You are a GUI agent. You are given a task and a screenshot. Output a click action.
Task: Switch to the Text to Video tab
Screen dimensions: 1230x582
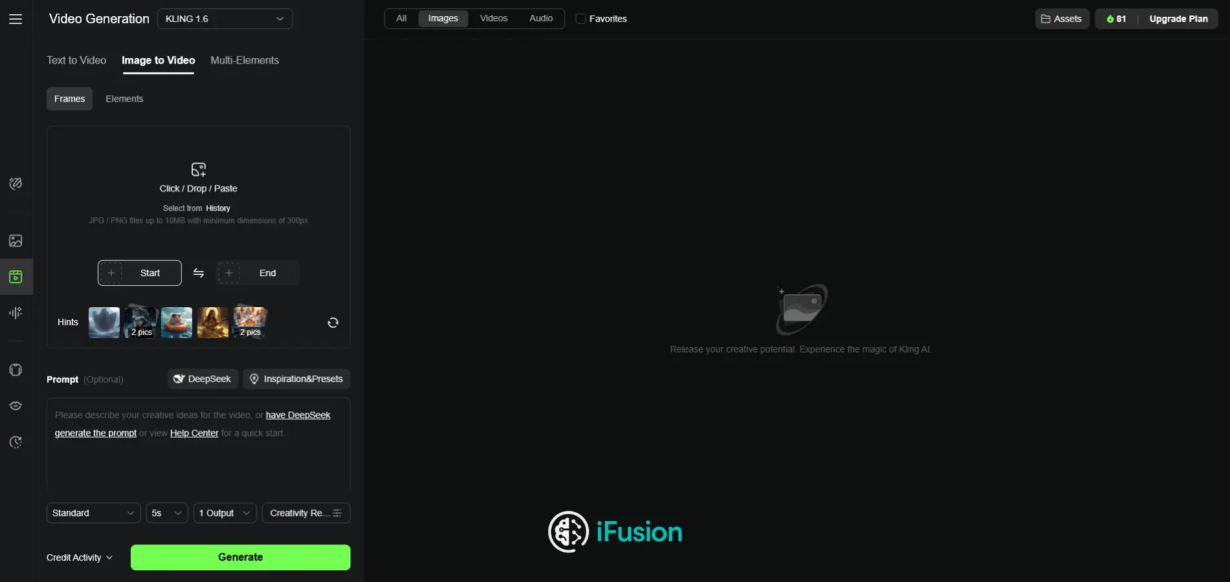pyautogui.click(x=76, y=60)
